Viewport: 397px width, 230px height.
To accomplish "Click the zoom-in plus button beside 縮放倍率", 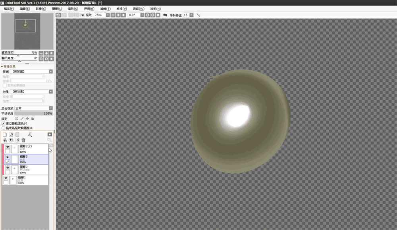I will click(46, 53).
